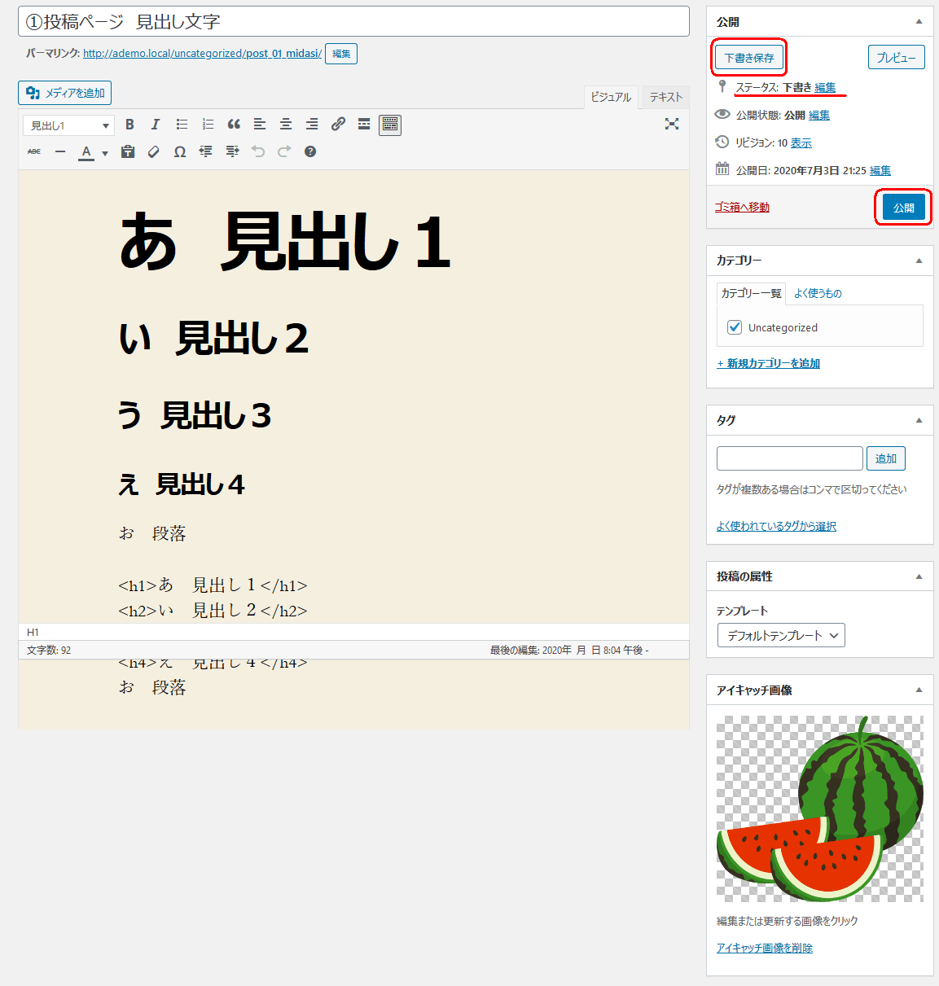This screenshot has width=939, height=986.
Task: Click the watermelon featured image thumbnail
Action: point(820,809)
